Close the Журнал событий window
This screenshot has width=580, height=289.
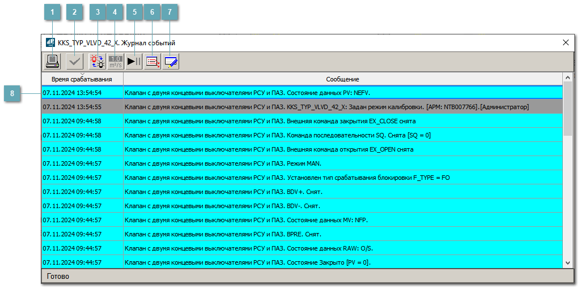[565, 42]
